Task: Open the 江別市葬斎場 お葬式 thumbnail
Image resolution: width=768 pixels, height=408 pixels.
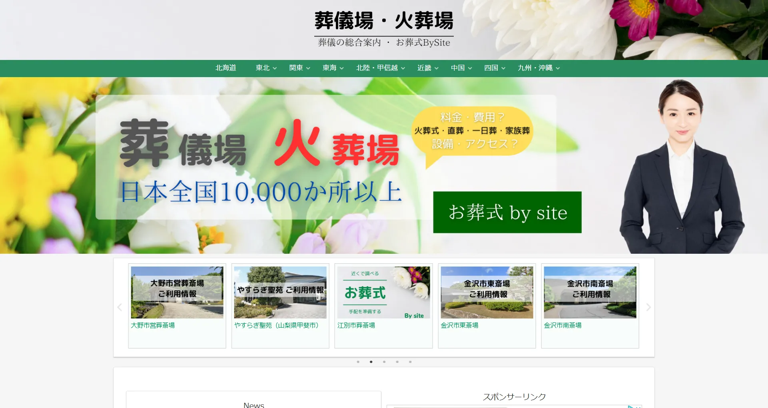Action: (384, 293)
